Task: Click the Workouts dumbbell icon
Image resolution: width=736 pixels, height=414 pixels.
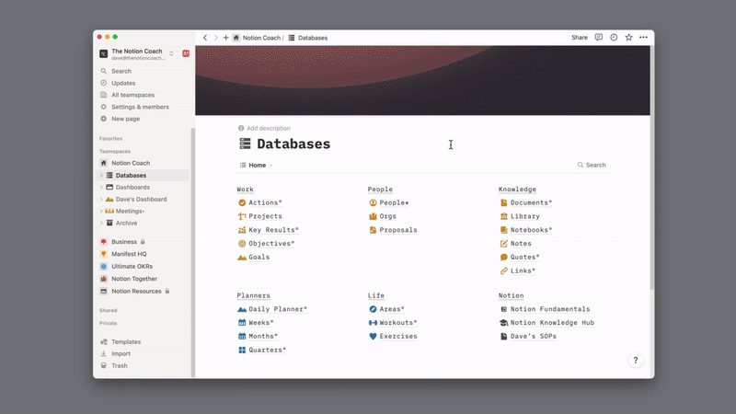Action: [373, 323]
